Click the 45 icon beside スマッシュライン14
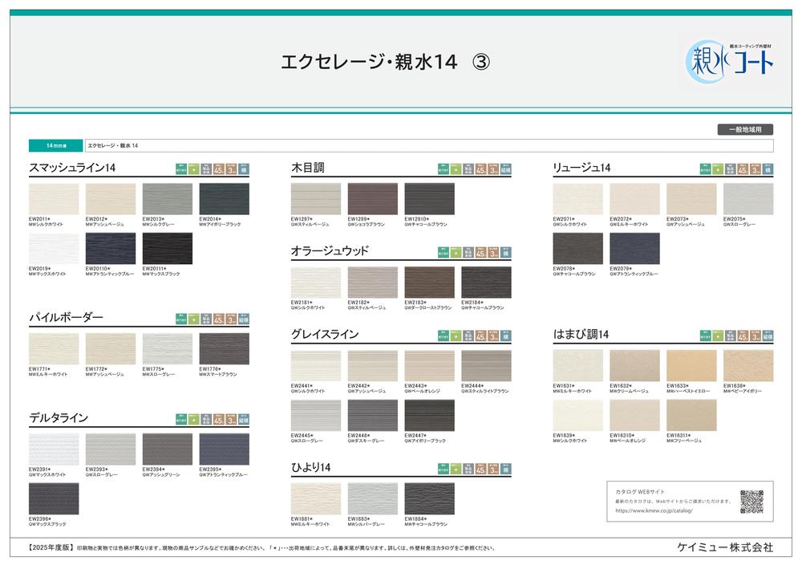 [219, 169]
